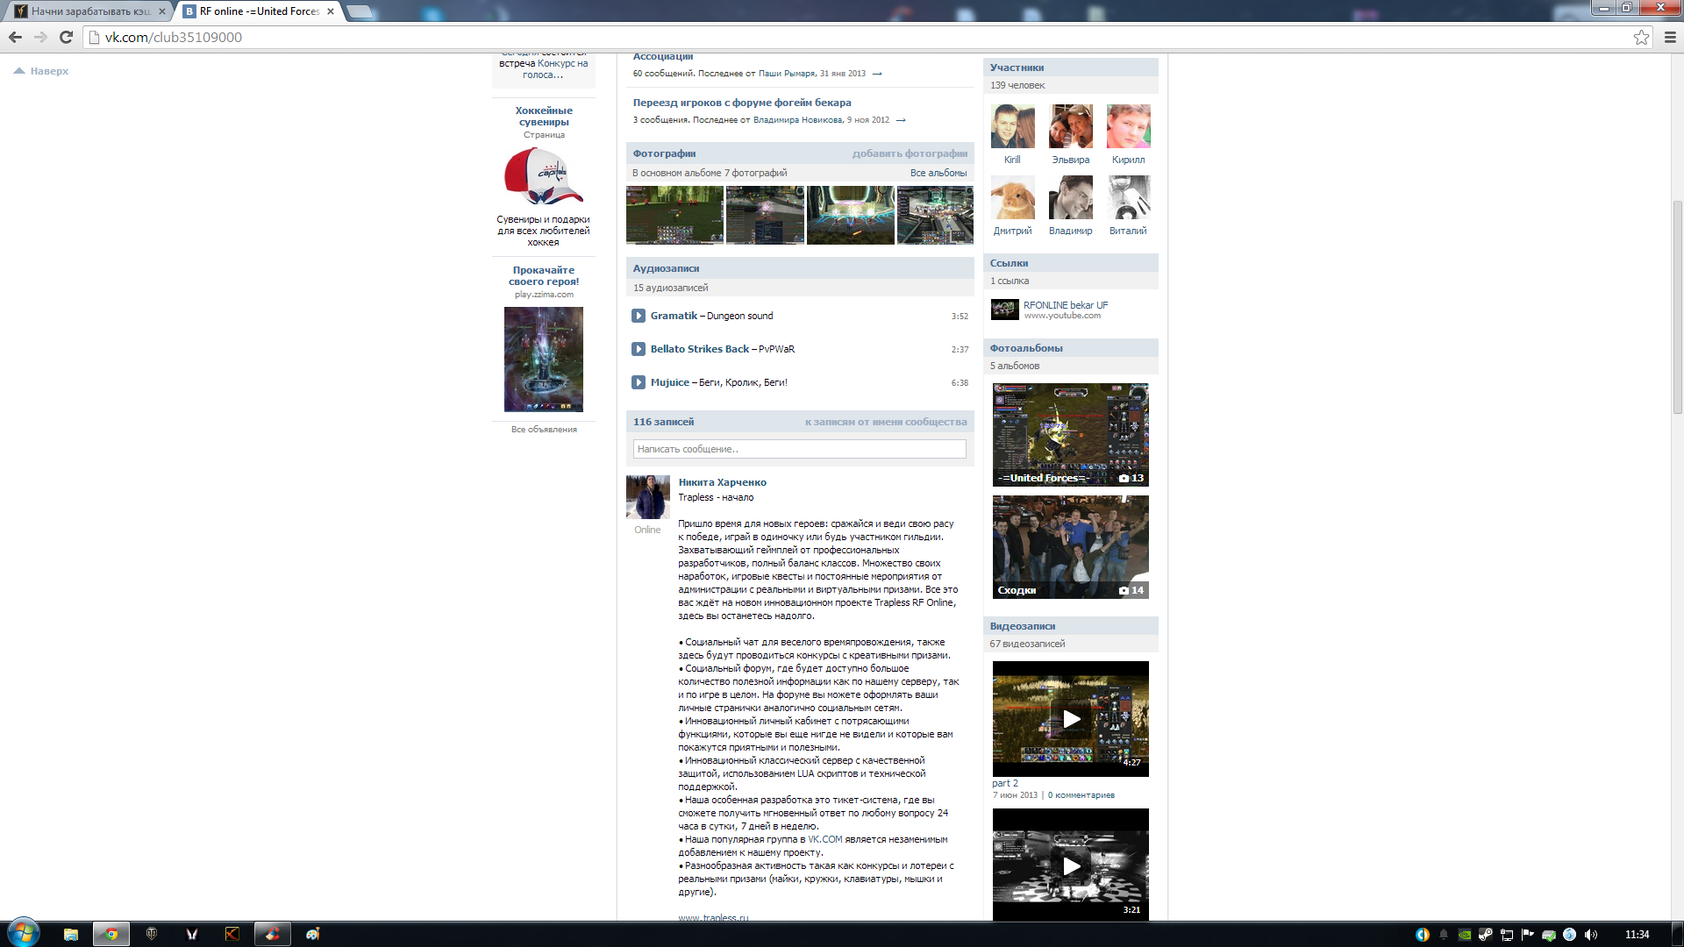The image size is (1684, 947).
Task: Open Владимир's member avatar
Action: tap(1070, 197)
